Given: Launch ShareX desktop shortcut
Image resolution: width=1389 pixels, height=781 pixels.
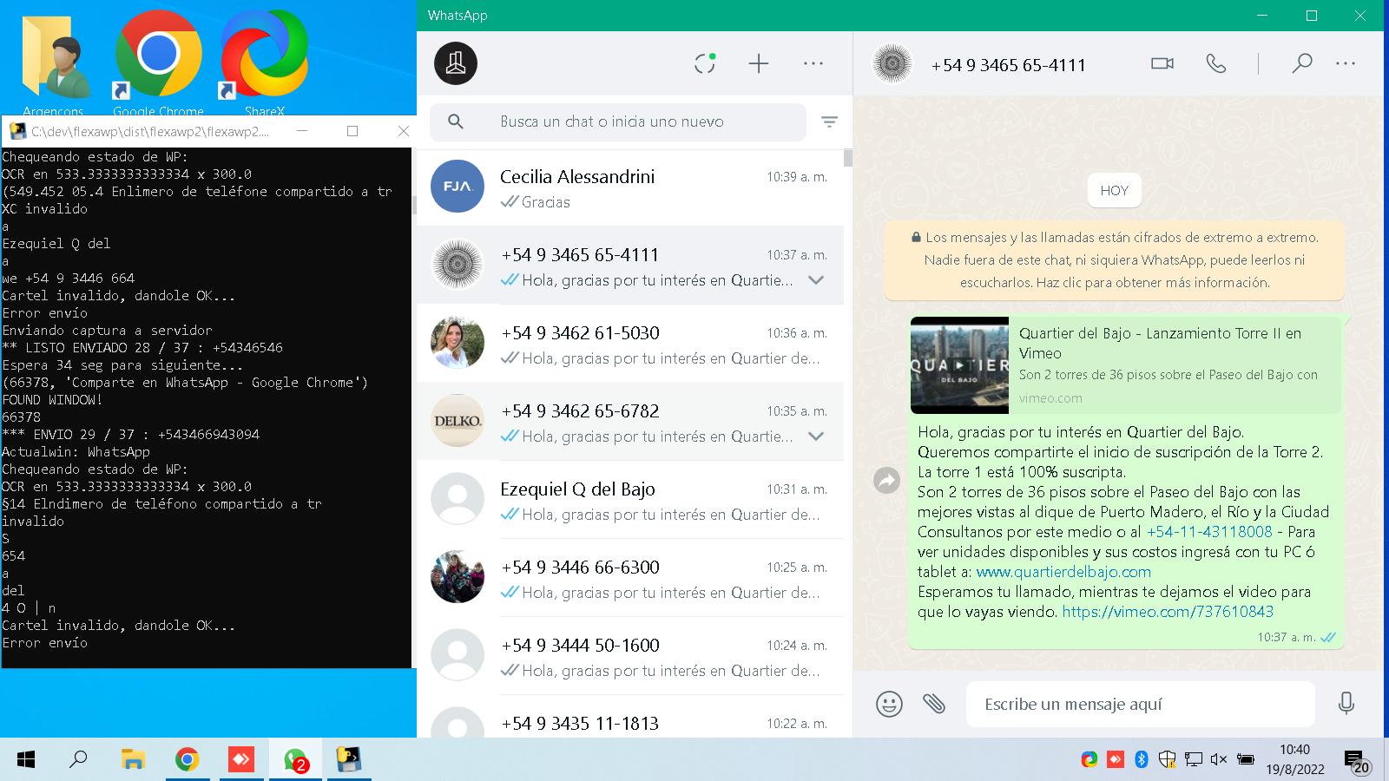Looking at the screenshot, I should pos(265,62).
